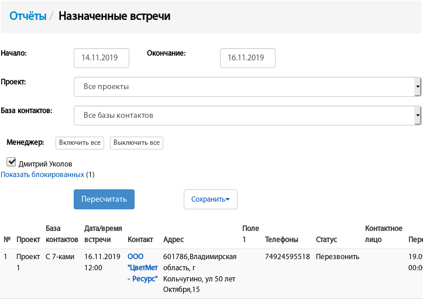
Task: Click the Отчёты breadcrumb link
Action: (27, 16)
